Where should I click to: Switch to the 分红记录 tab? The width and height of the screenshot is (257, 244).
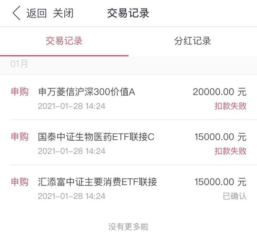[193, 41]
